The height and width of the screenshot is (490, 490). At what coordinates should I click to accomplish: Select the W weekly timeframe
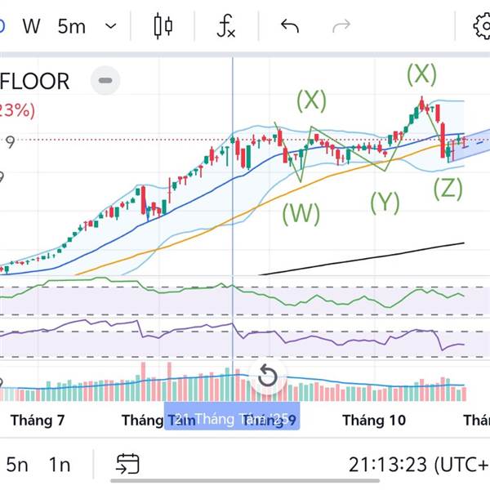[x=31, y=26]
